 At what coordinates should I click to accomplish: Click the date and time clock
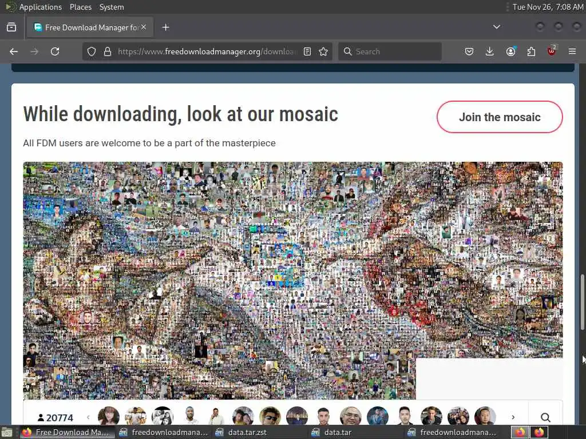tap(548, 7)
